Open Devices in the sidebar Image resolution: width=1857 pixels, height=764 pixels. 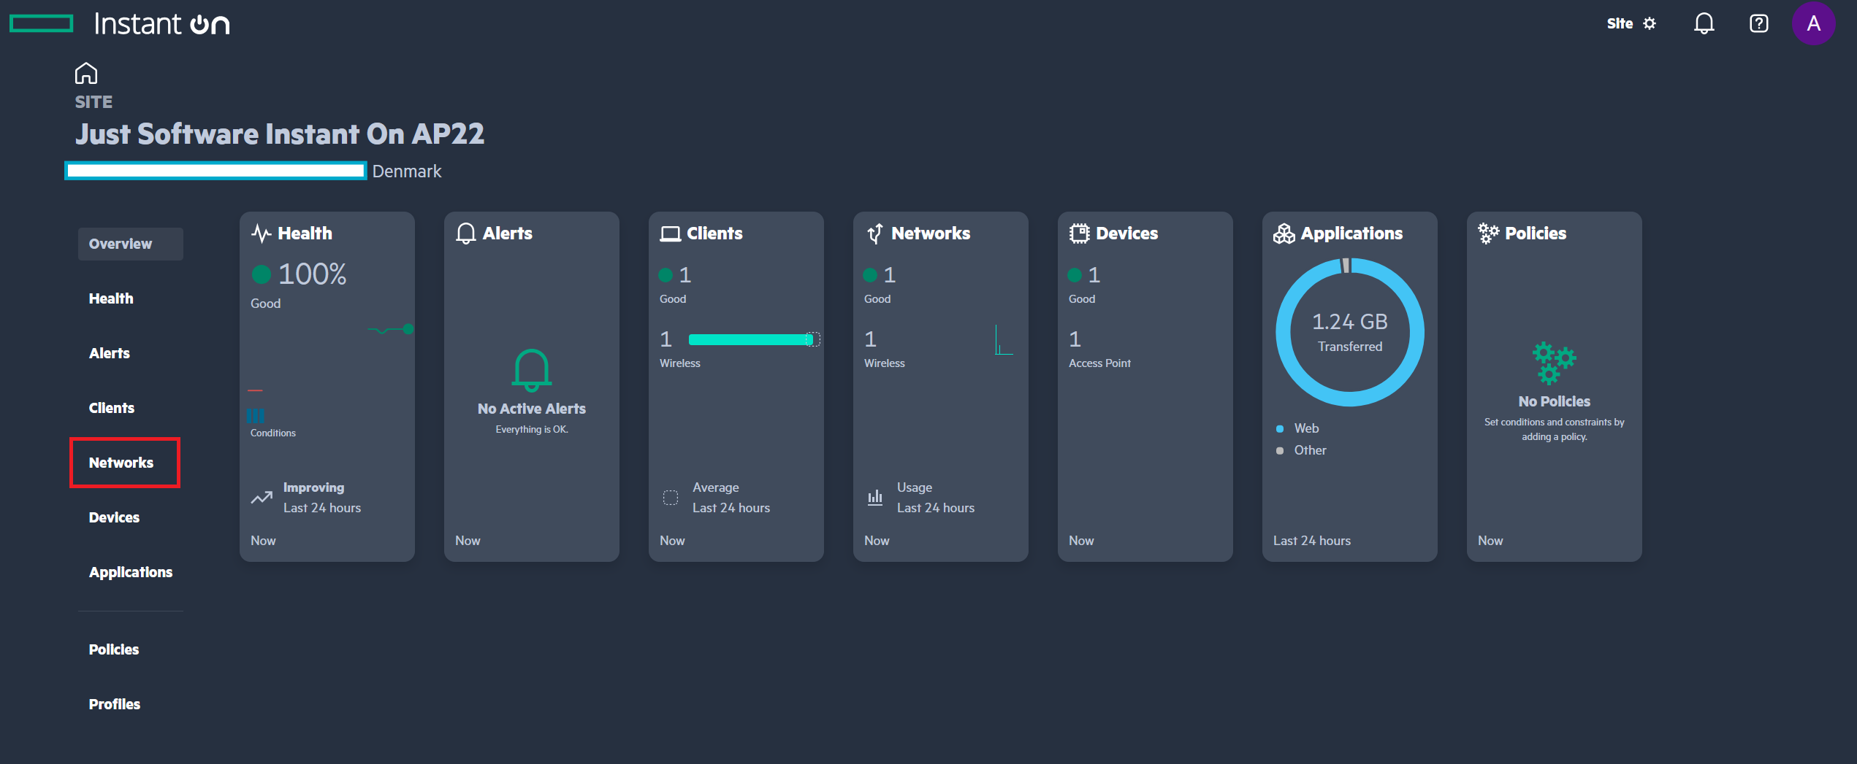(114, 517)
